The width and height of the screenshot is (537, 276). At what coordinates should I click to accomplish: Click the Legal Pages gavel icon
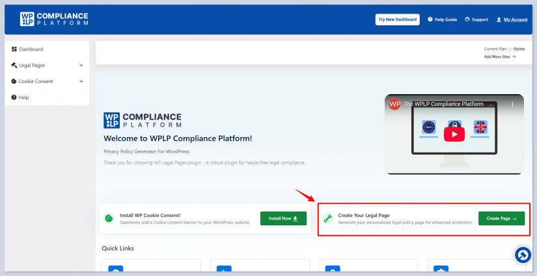coord(14,66)
